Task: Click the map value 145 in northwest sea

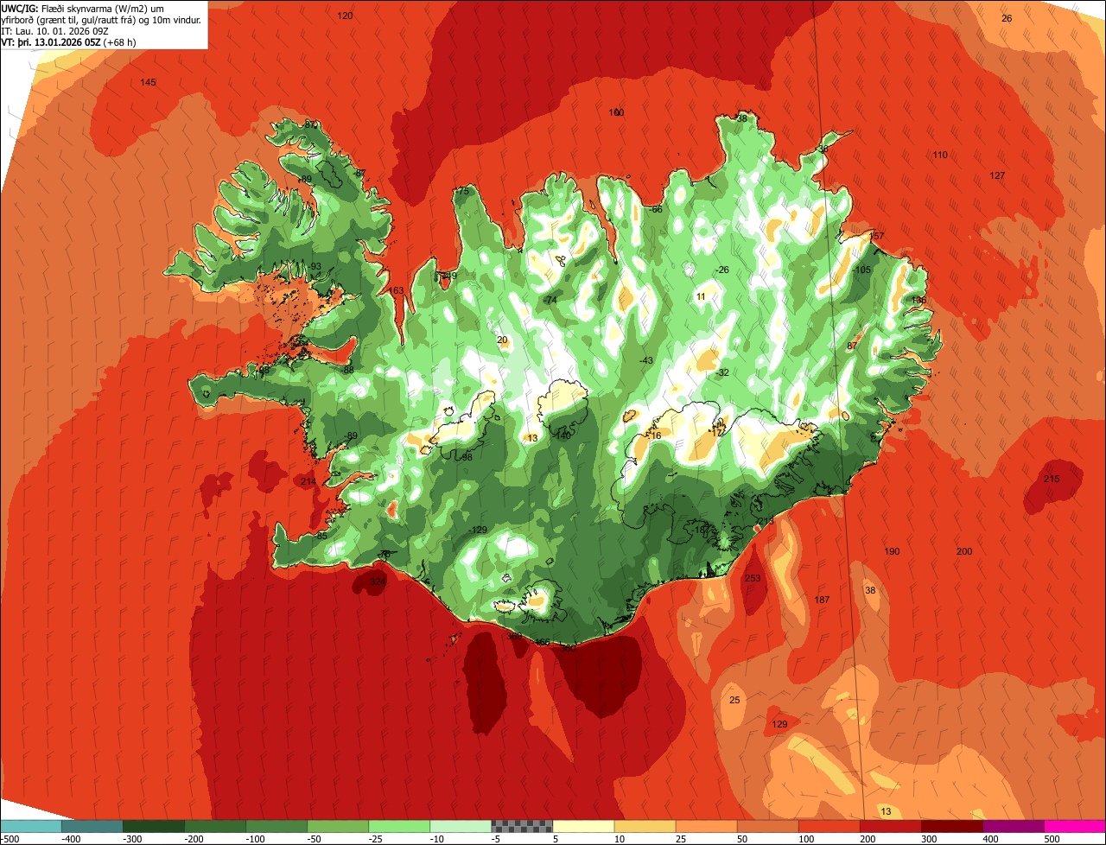Action: pyautogui.click(x=149, y=82)
